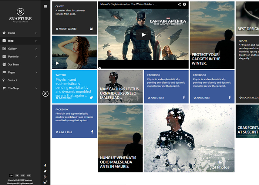Open 'Nam facilisis lectus urna' post tile

pyautogui.click(x=120, y=87)
